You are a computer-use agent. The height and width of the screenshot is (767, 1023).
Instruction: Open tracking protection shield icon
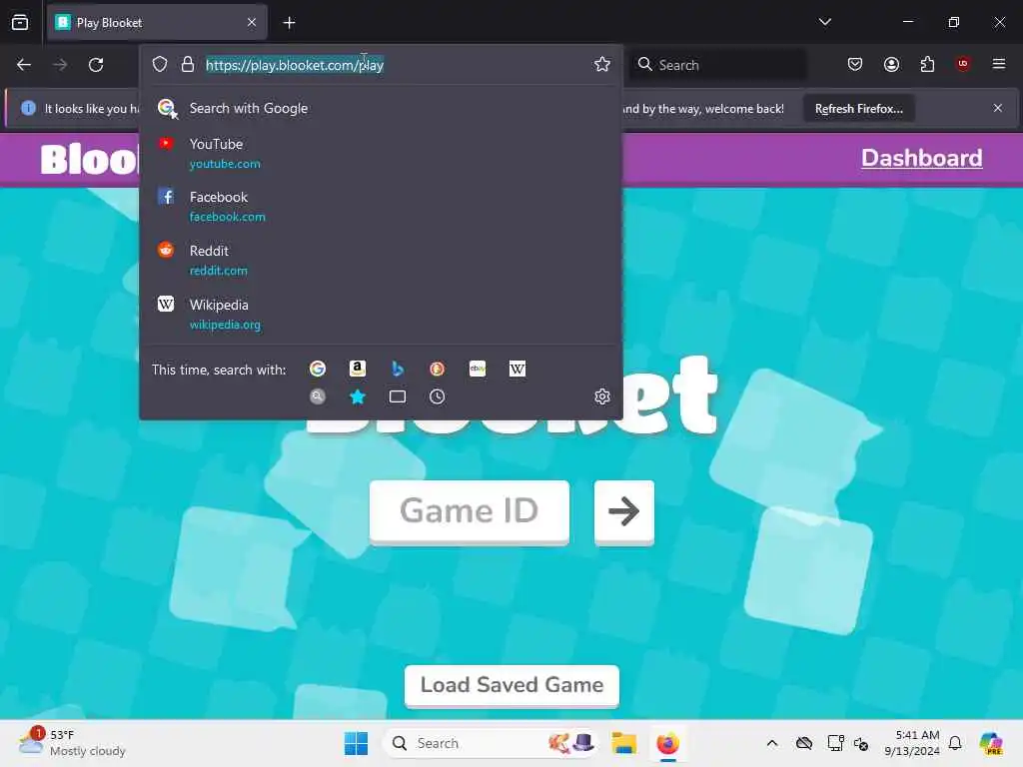tap(160, 65)
